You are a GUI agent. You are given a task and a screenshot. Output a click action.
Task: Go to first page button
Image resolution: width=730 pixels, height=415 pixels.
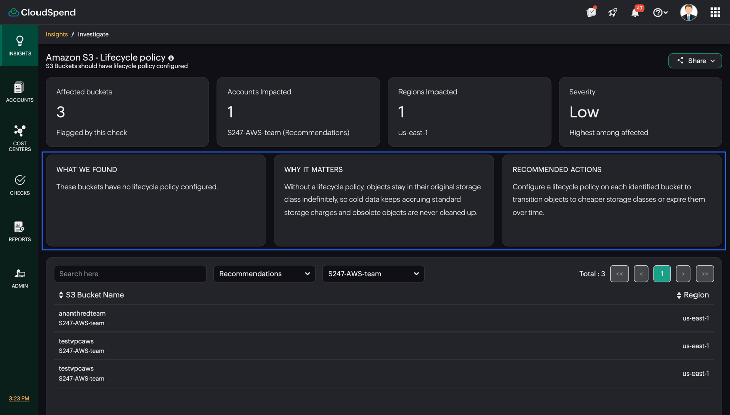[619, 274]
